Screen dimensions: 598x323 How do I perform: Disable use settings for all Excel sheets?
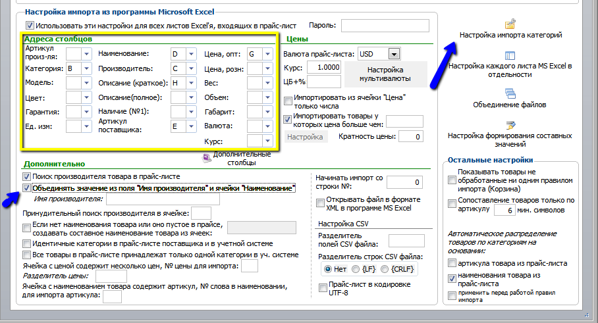click(30, 26)
